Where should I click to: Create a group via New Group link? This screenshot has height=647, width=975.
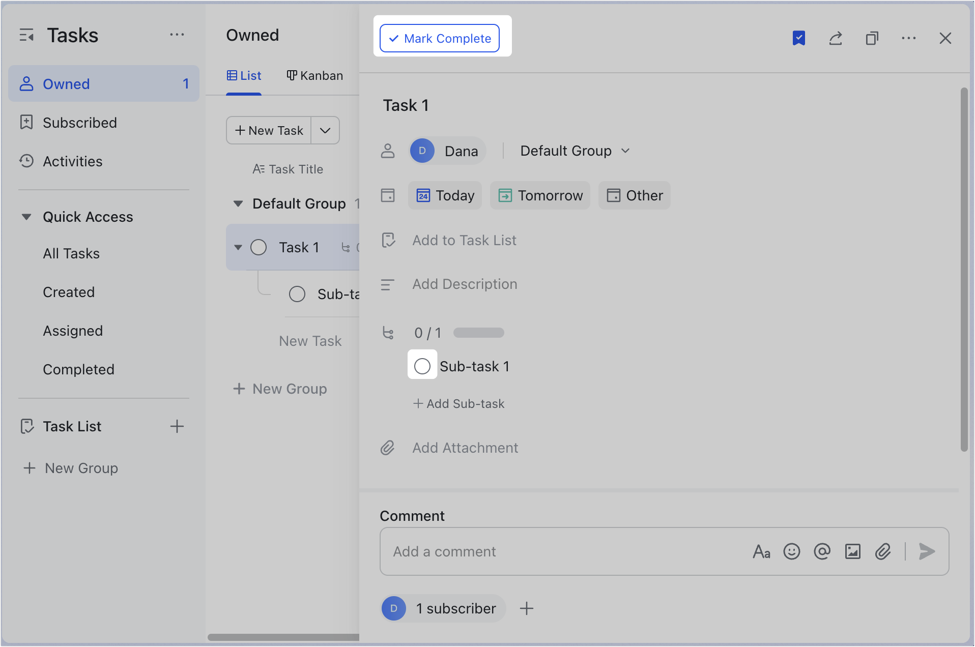280,389
